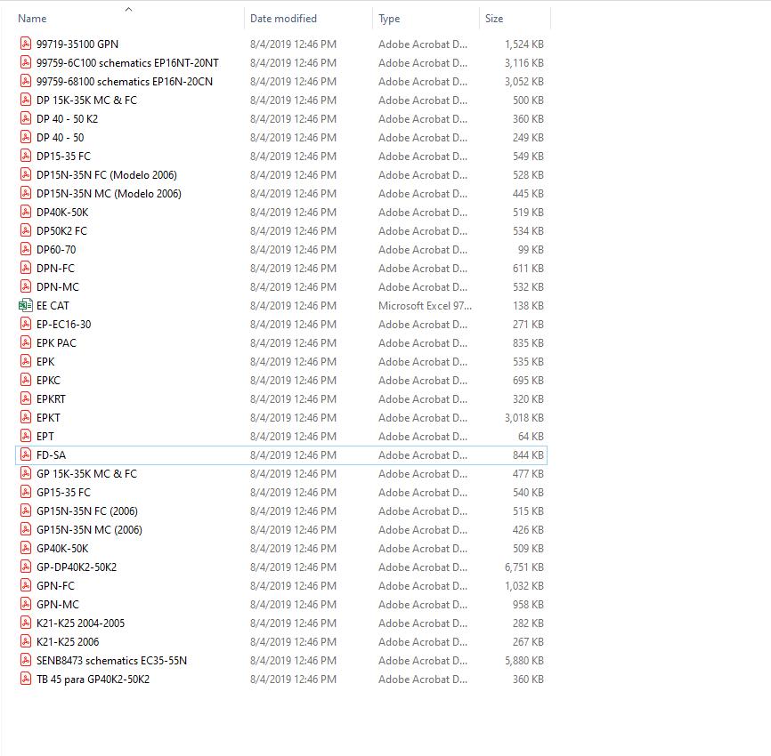Click the 138 KB size value
This screenshot has height=756, width=771.
(x=528, y=306)
